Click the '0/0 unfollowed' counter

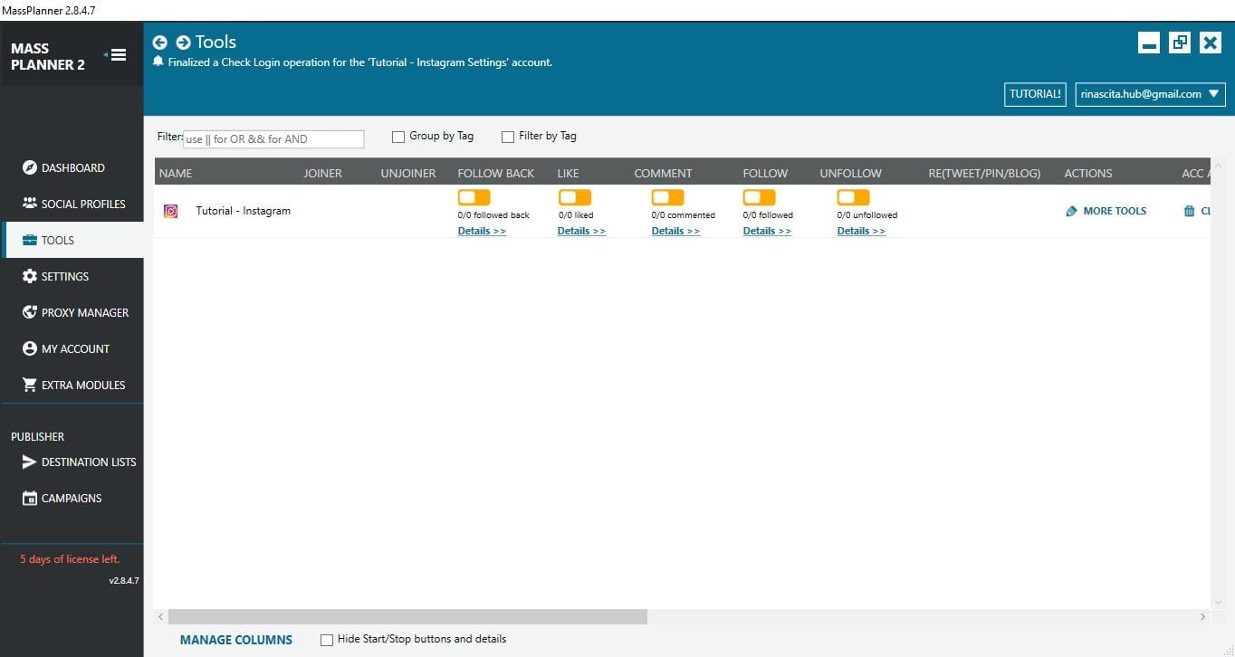[867, 215]
